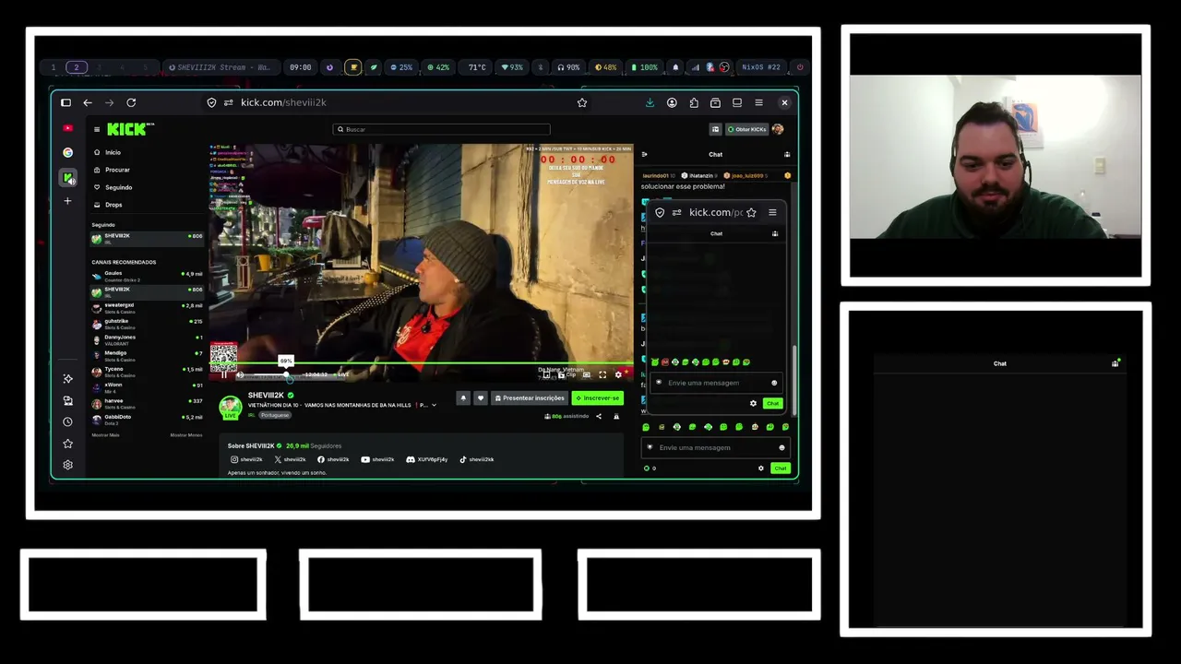Open the main chat settings gear
1181x664 pixels.
(x=761, y=468)
